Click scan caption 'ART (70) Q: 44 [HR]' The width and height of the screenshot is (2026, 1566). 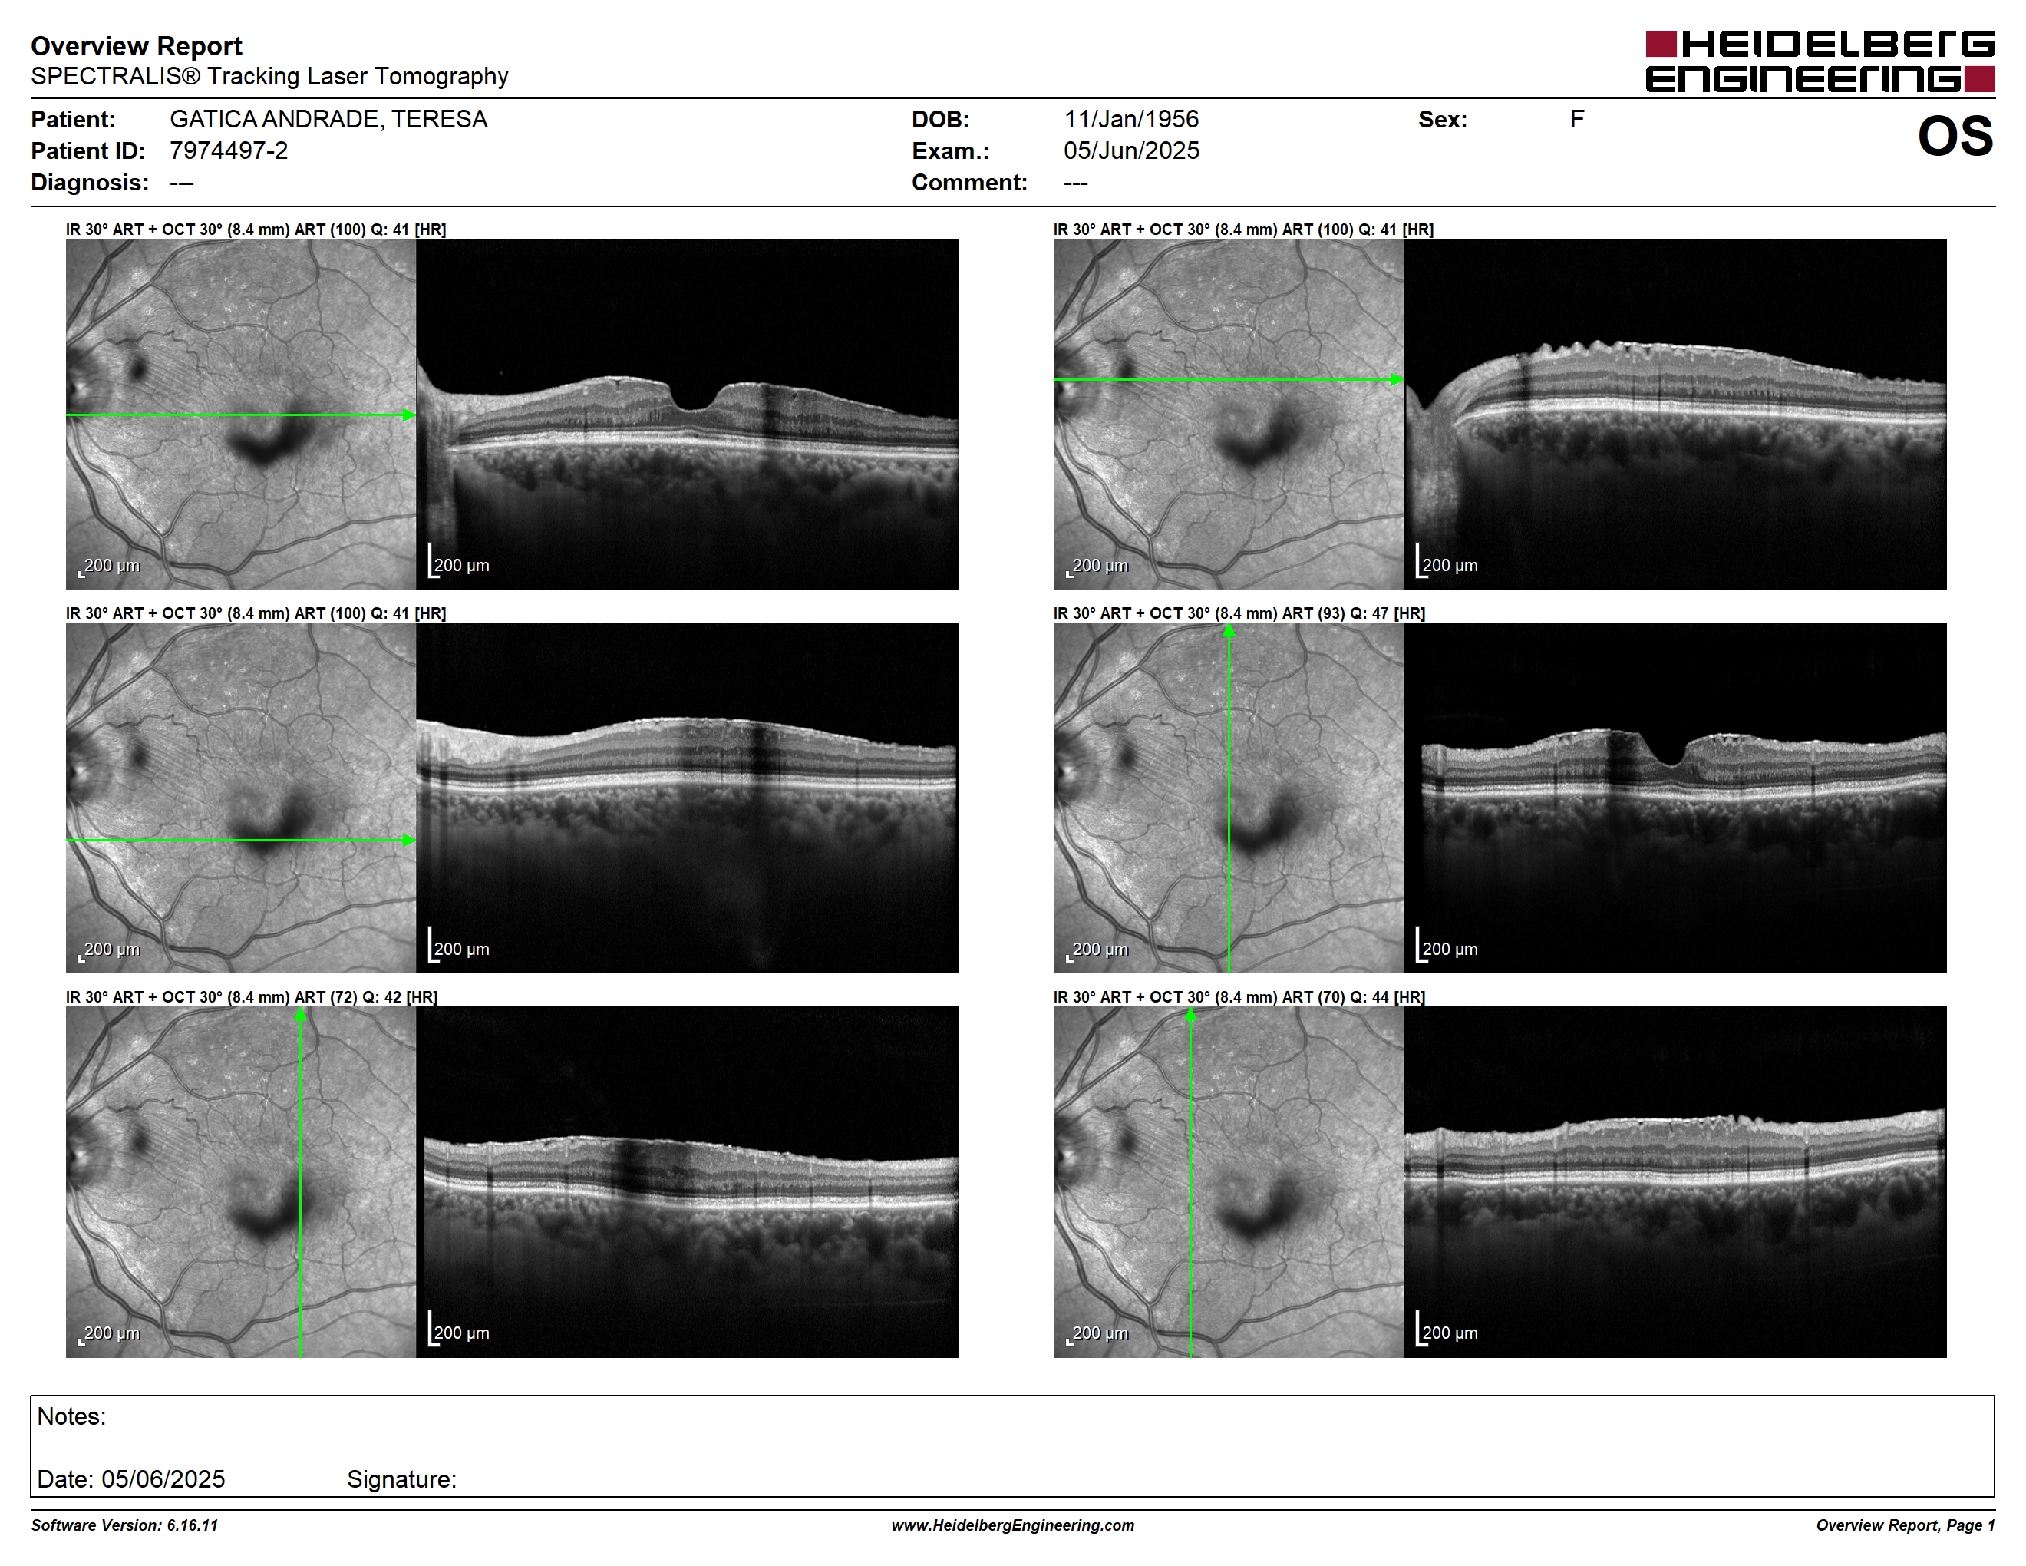(1354, 997)
